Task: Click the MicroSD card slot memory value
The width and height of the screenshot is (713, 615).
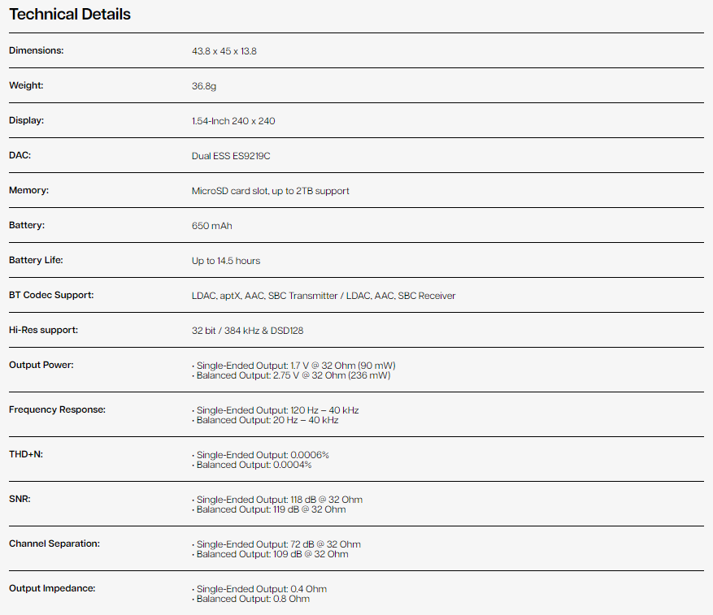Action: click(270, 191)
